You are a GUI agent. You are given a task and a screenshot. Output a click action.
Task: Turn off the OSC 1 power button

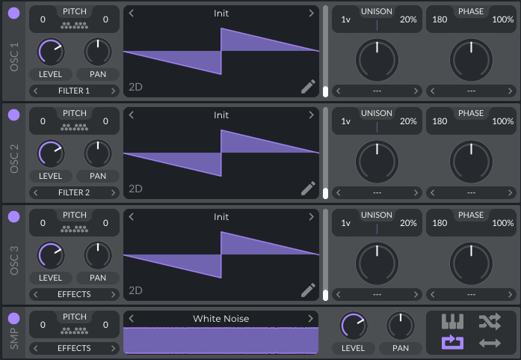pyautogui.click(x=13, y=13)
